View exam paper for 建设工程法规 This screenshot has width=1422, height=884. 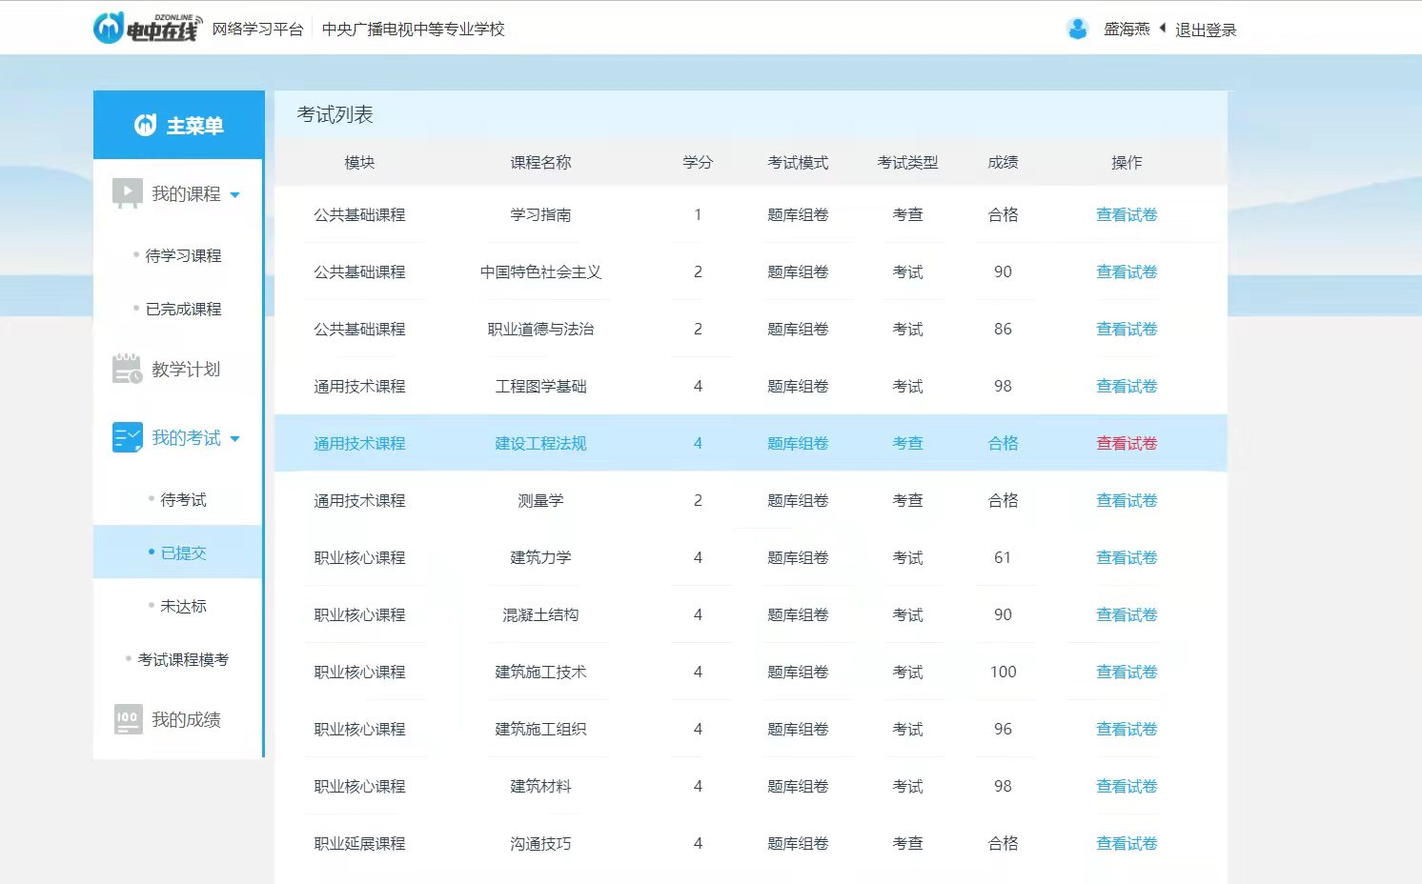(x=1127, y=443)
